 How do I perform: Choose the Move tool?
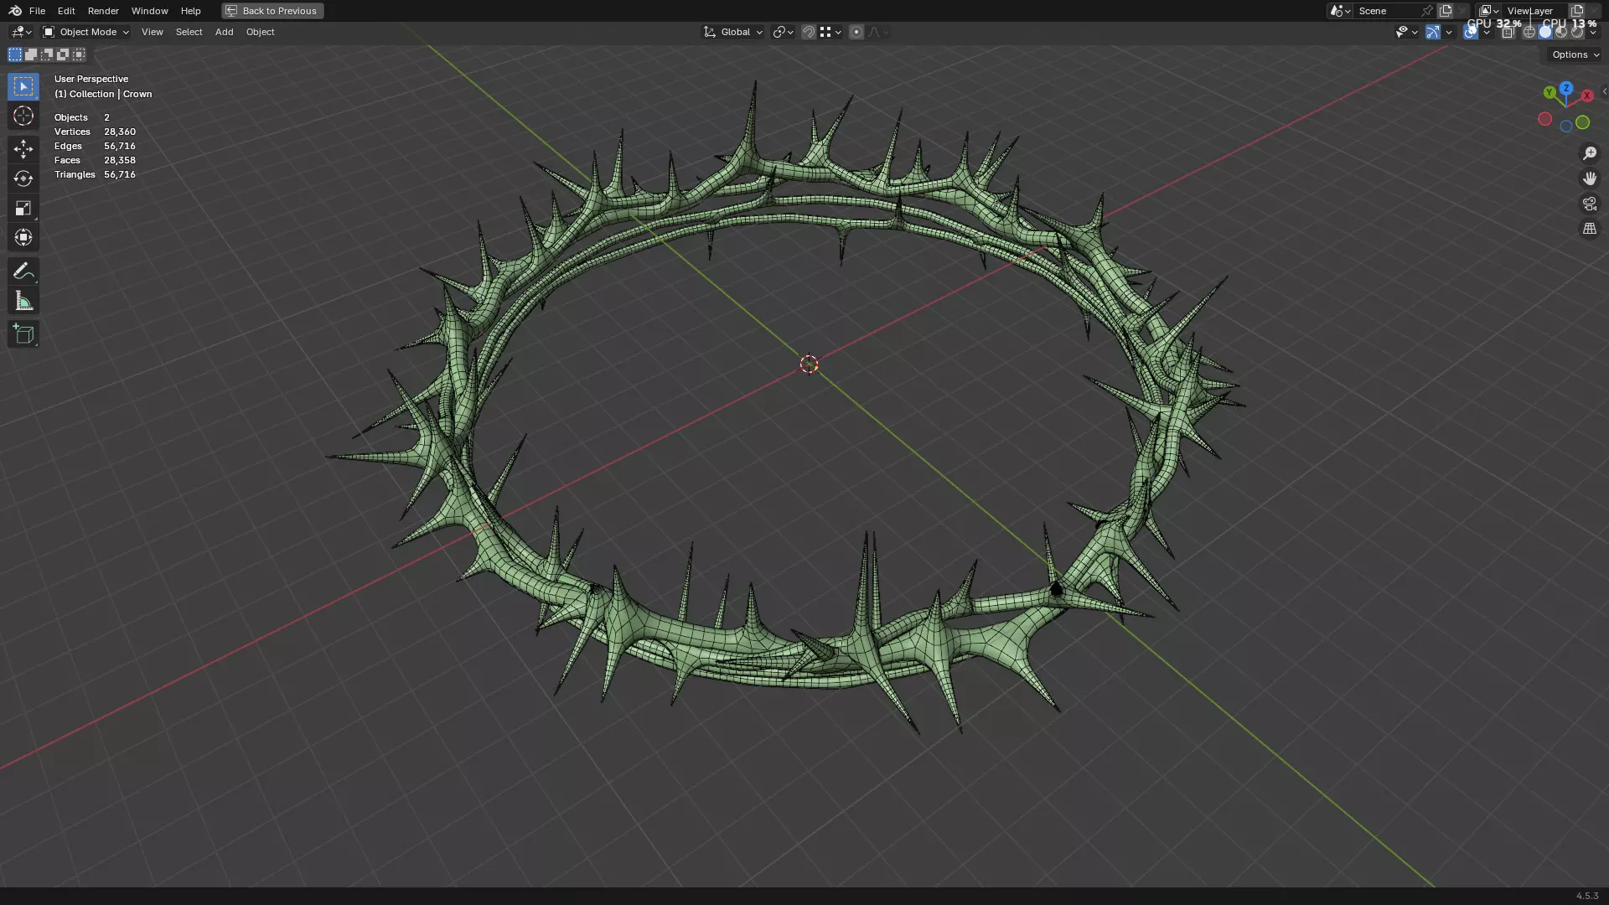(23, 149)
